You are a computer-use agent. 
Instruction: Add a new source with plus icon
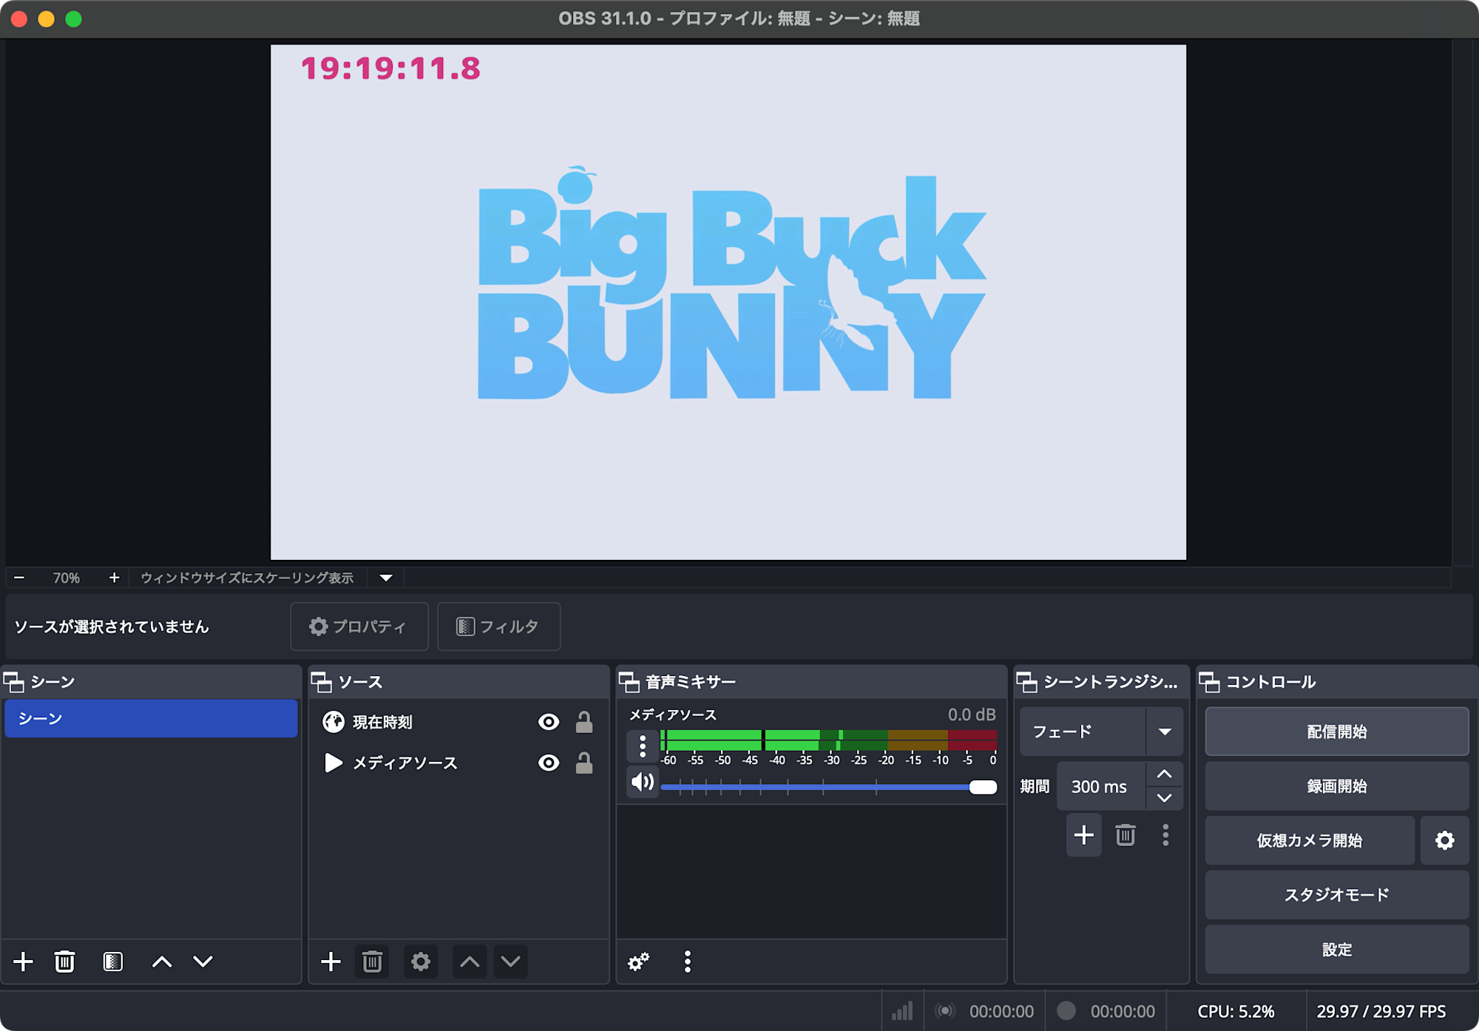[331, 961]
